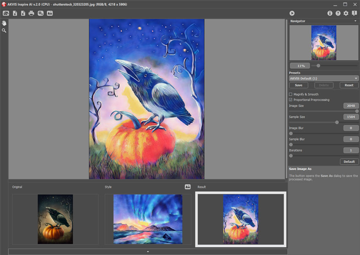Viewport: 360px width, 255px height.
Task: Open Preferences with the gear icon
Action: click(x=346, y=13)
